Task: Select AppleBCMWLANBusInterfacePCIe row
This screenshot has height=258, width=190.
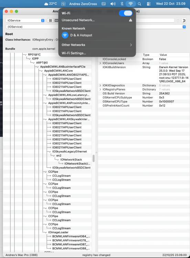Action: point(63,67)
